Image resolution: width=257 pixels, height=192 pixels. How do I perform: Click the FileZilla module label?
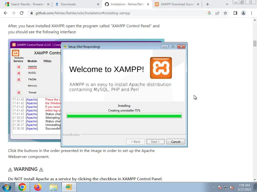tap(32, 79)
